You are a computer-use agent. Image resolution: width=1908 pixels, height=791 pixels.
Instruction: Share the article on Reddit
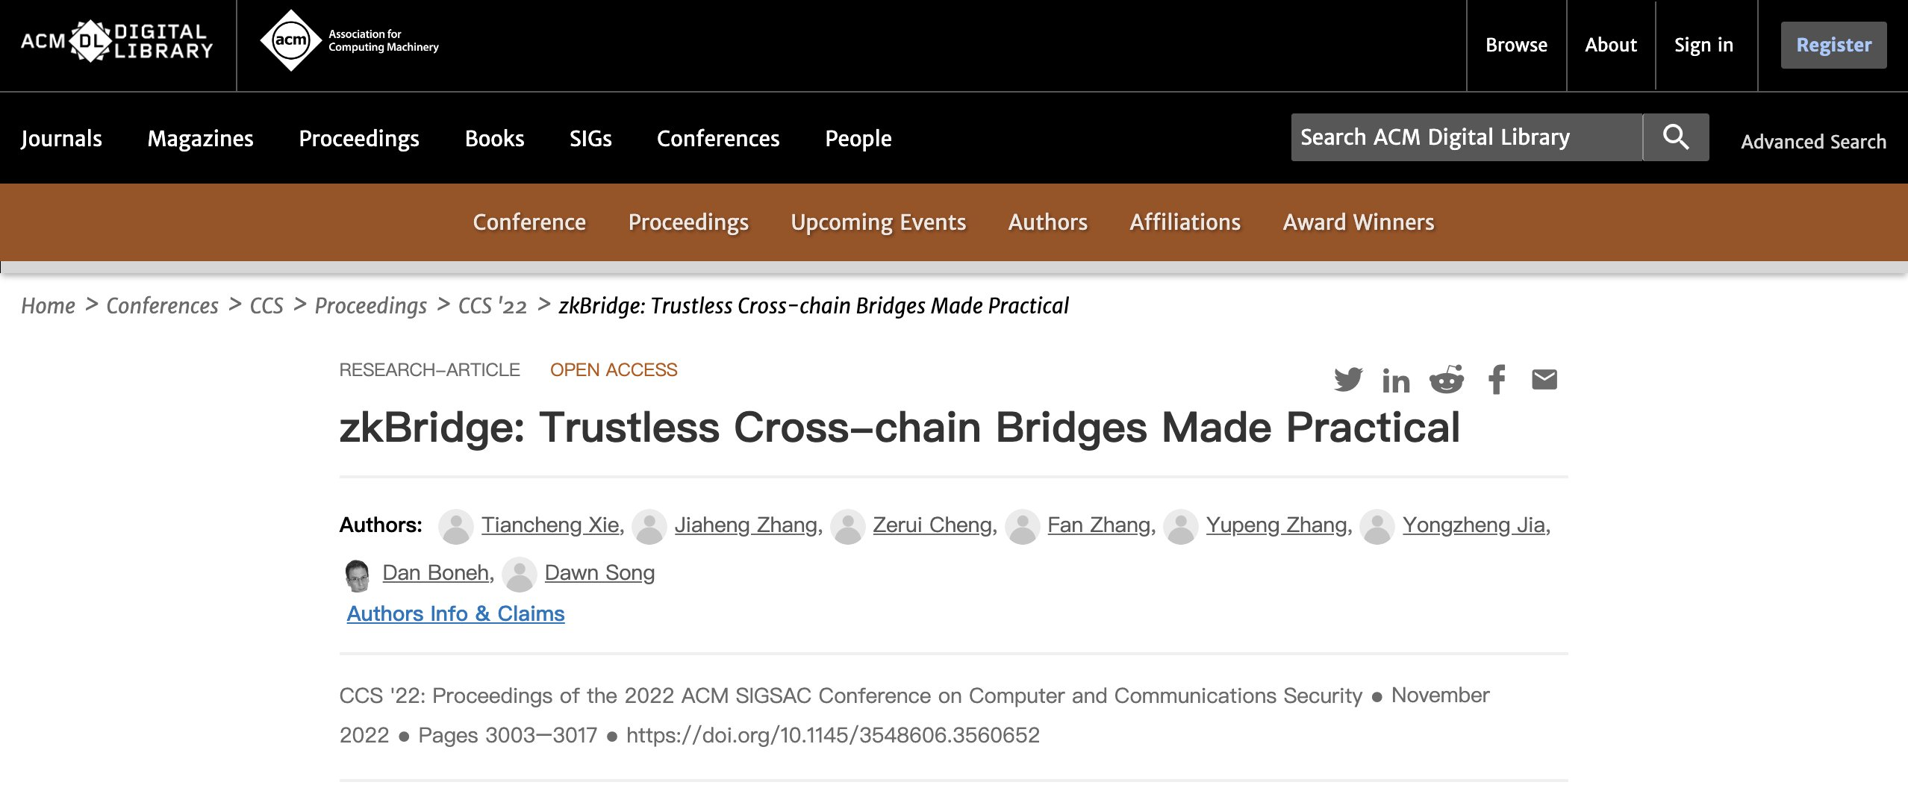[1446, 380]
